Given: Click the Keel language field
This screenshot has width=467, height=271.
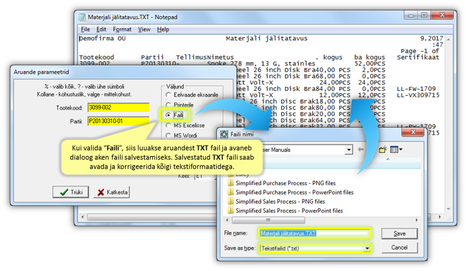Looking at the screenshot, I should tap(205, 176).
